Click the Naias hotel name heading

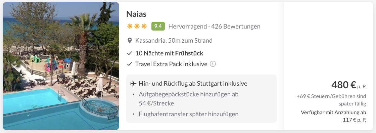pos(136,14)
